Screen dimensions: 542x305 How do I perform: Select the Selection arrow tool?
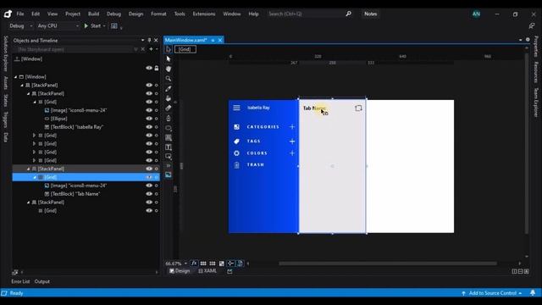[169, 58]
